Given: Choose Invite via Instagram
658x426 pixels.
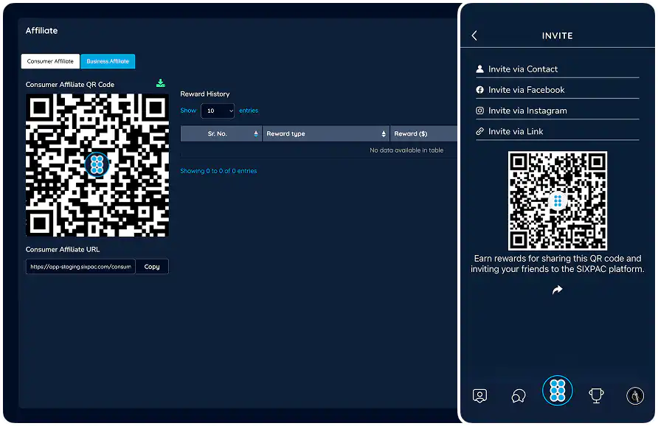Looking at the screenshot, I should [527, 111].
